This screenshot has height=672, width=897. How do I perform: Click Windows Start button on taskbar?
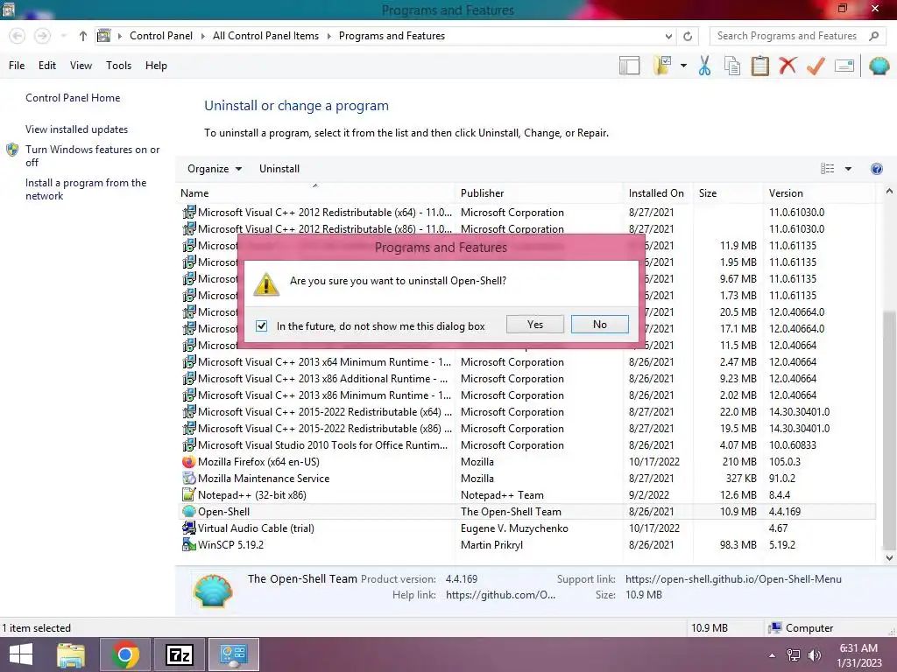(x=21, y=654)
